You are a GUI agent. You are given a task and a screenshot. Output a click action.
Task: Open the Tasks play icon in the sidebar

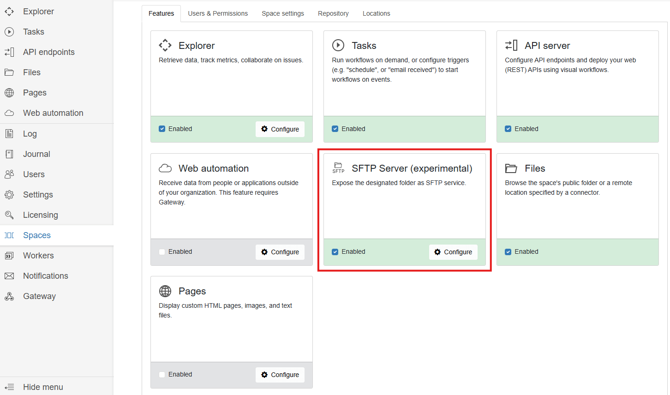(x=9, y=32)
